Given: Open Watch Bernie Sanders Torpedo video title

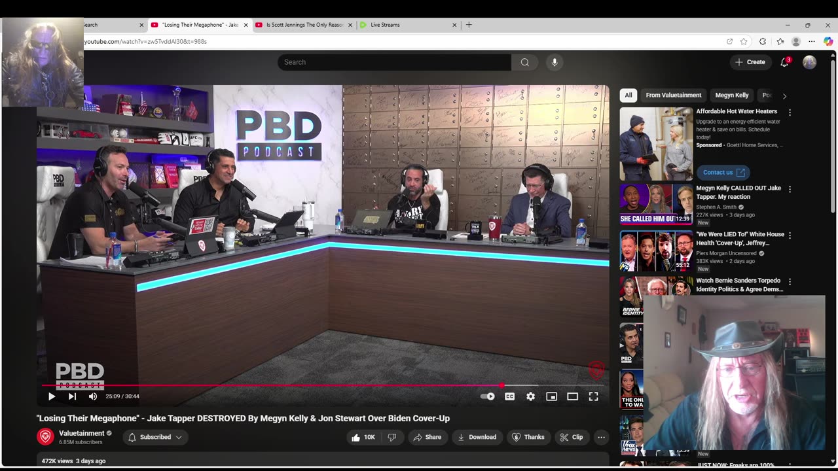Looking at the screenshot, I should 738,285.
